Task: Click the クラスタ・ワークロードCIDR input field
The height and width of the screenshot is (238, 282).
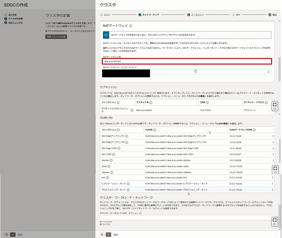Action: [x=186, y=218]
